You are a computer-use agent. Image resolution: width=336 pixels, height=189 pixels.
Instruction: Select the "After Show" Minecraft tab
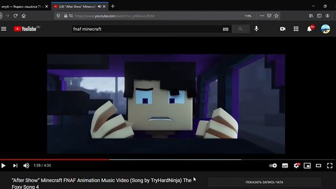(77, 7)
